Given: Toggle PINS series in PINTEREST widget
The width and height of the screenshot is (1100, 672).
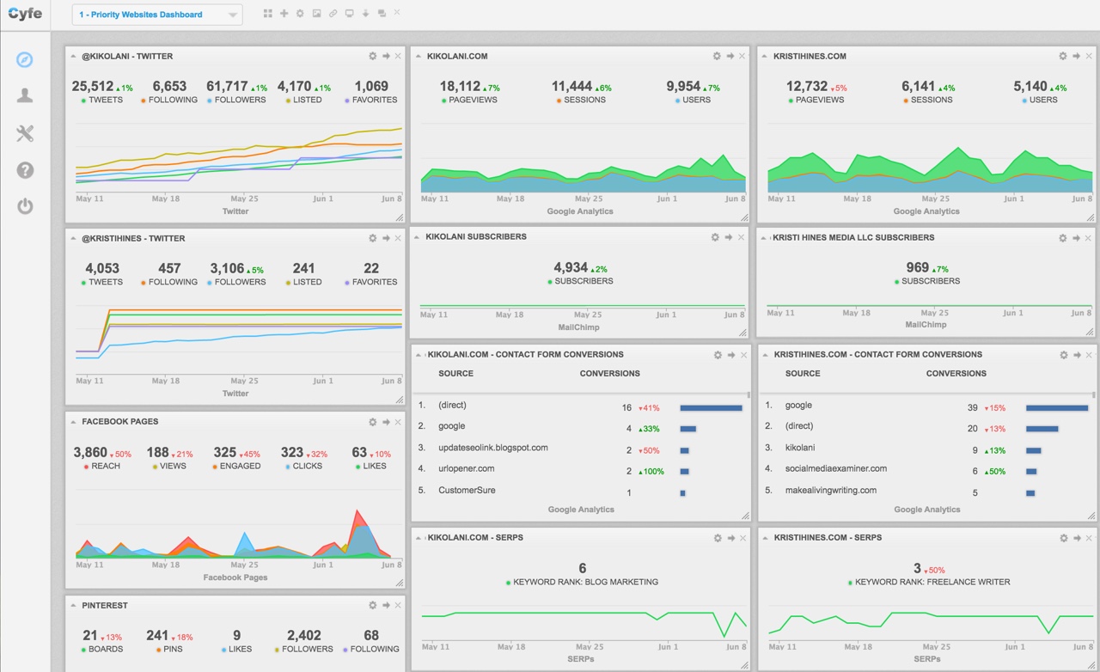Looking at the screenshot, I should [169, 649].
